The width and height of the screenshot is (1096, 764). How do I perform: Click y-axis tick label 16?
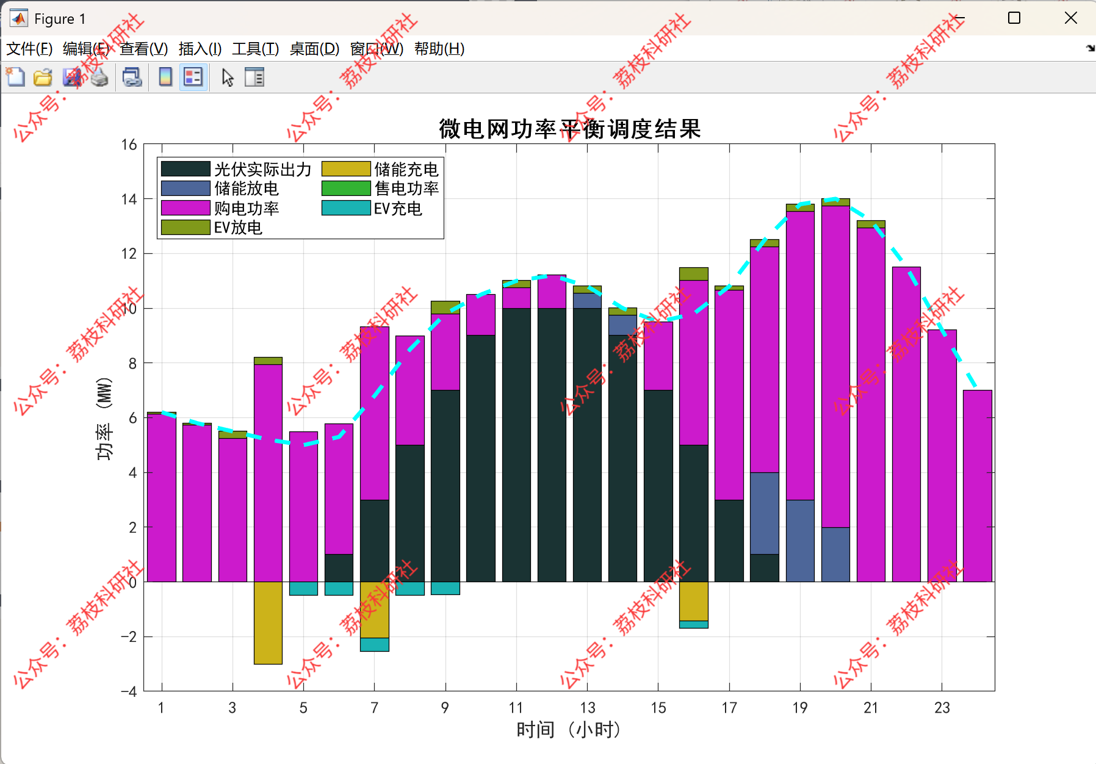(129, 145)
